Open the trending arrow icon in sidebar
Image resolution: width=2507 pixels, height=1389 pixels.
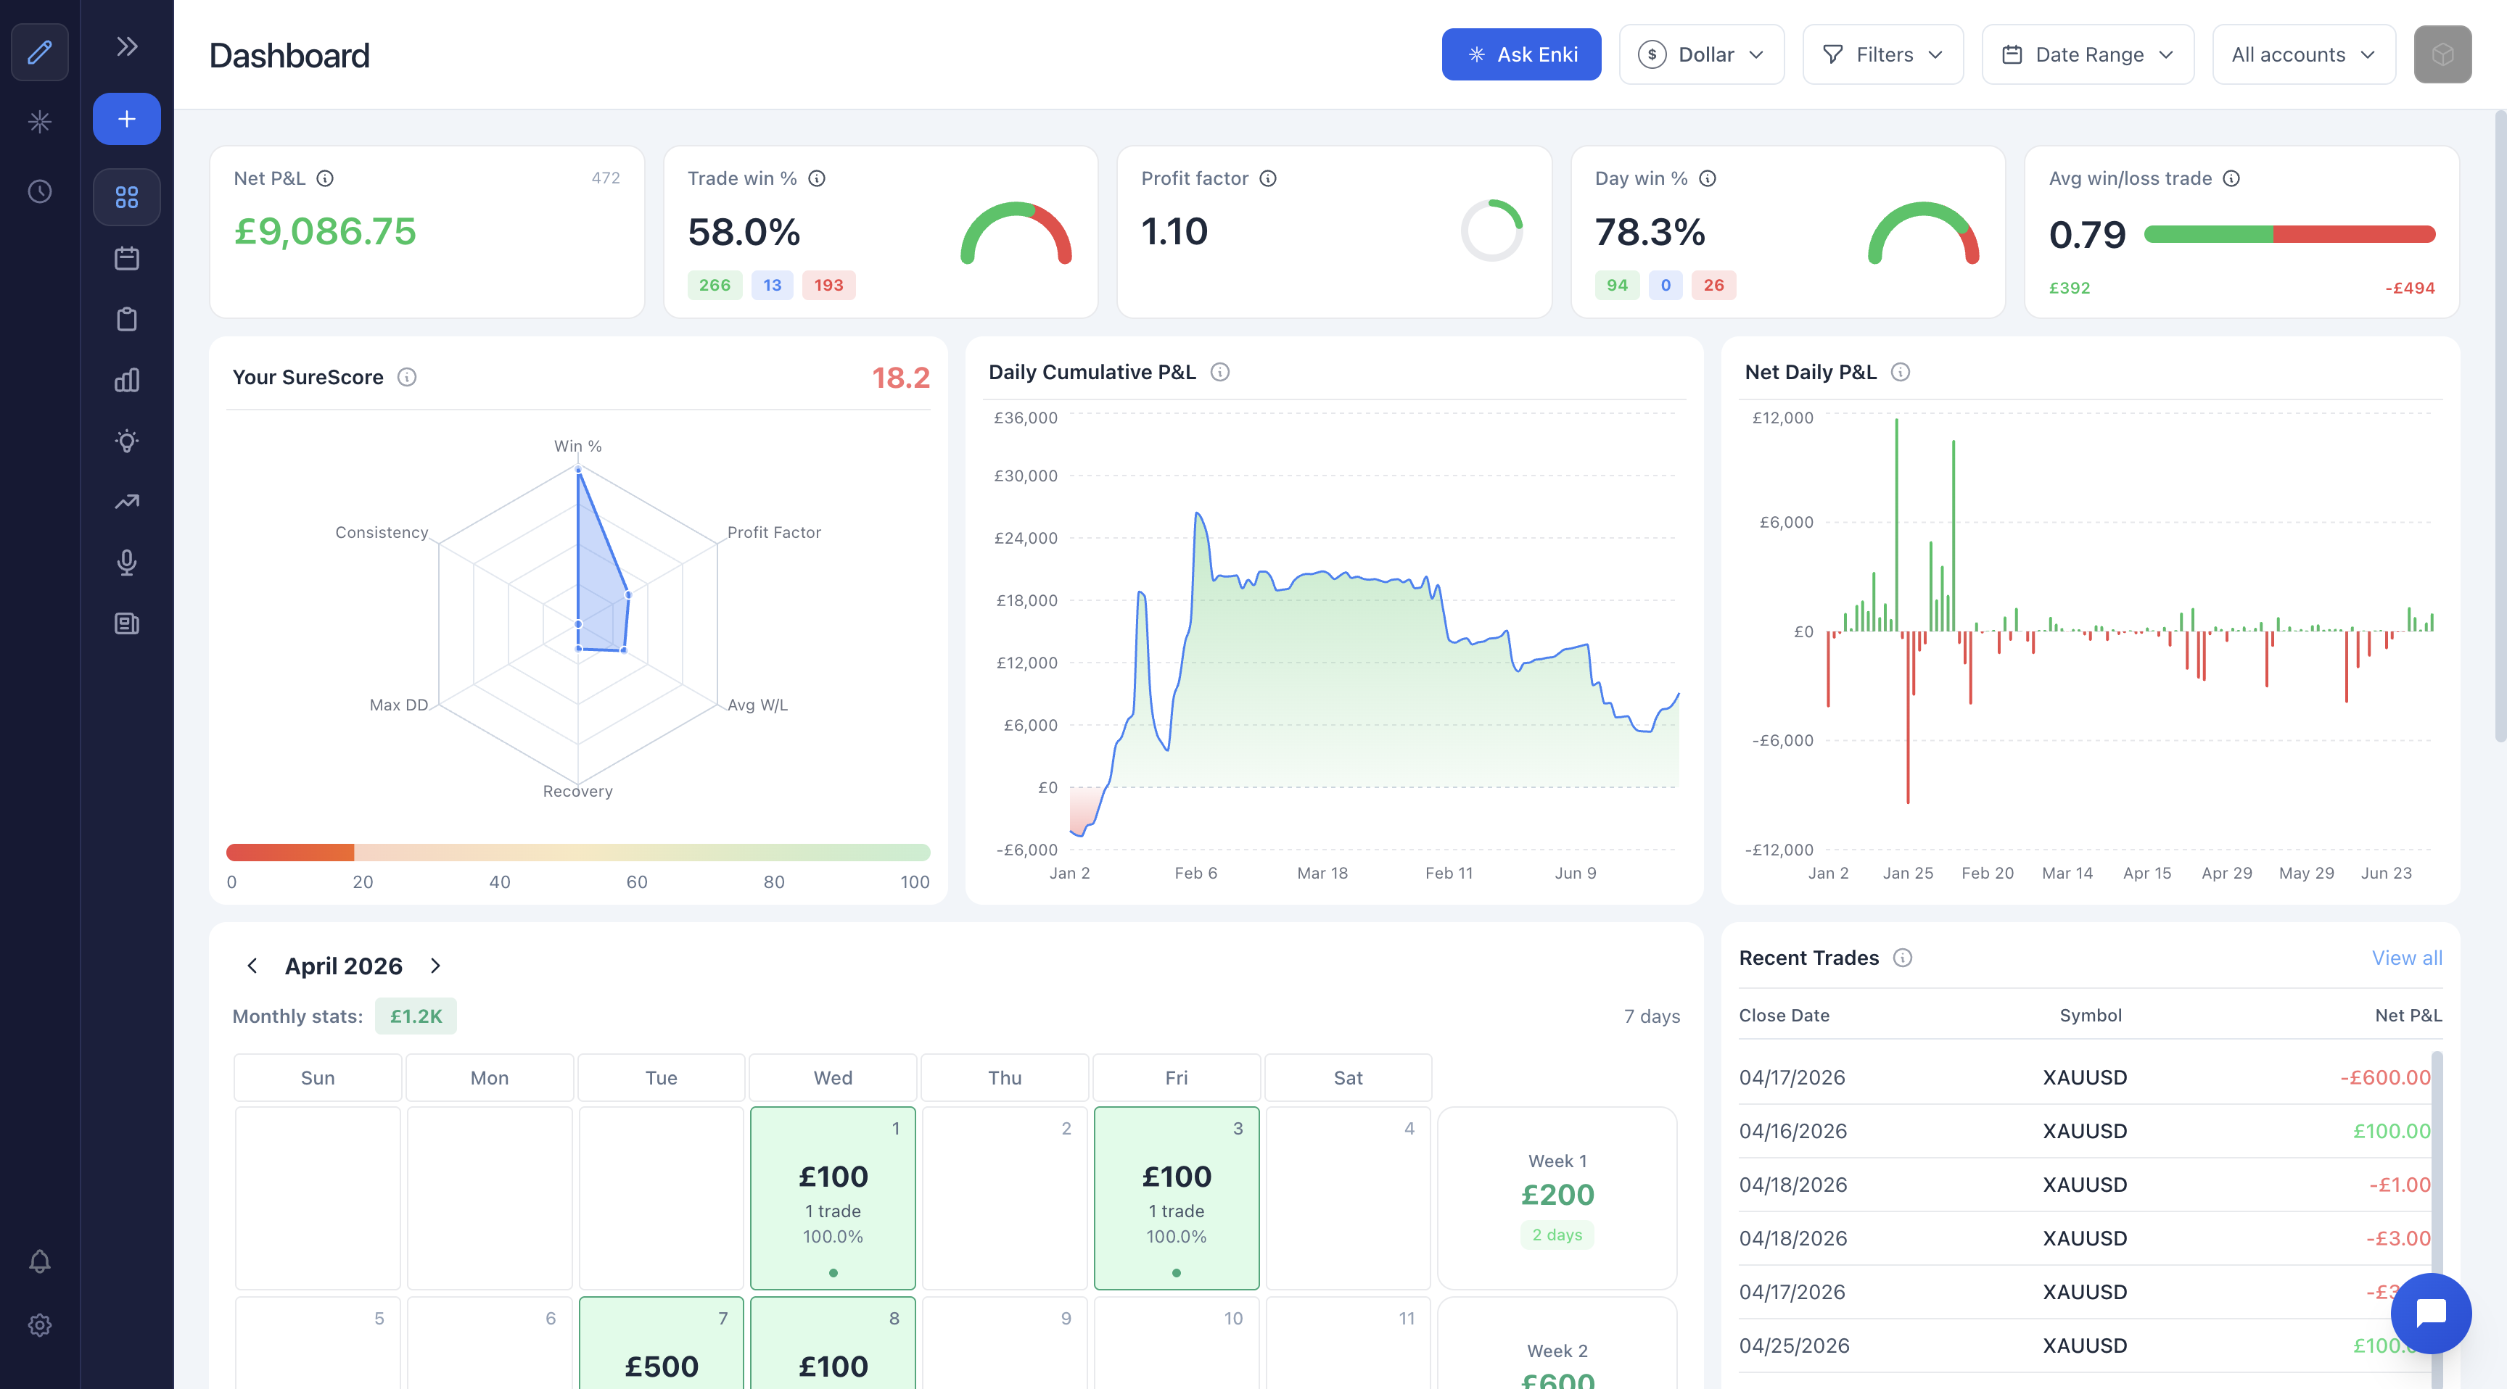click(x=126, y=502)
